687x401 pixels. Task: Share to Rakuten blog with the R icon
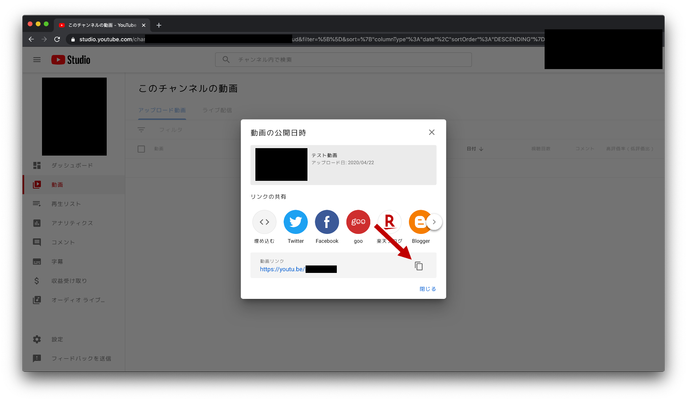[389, 222]
